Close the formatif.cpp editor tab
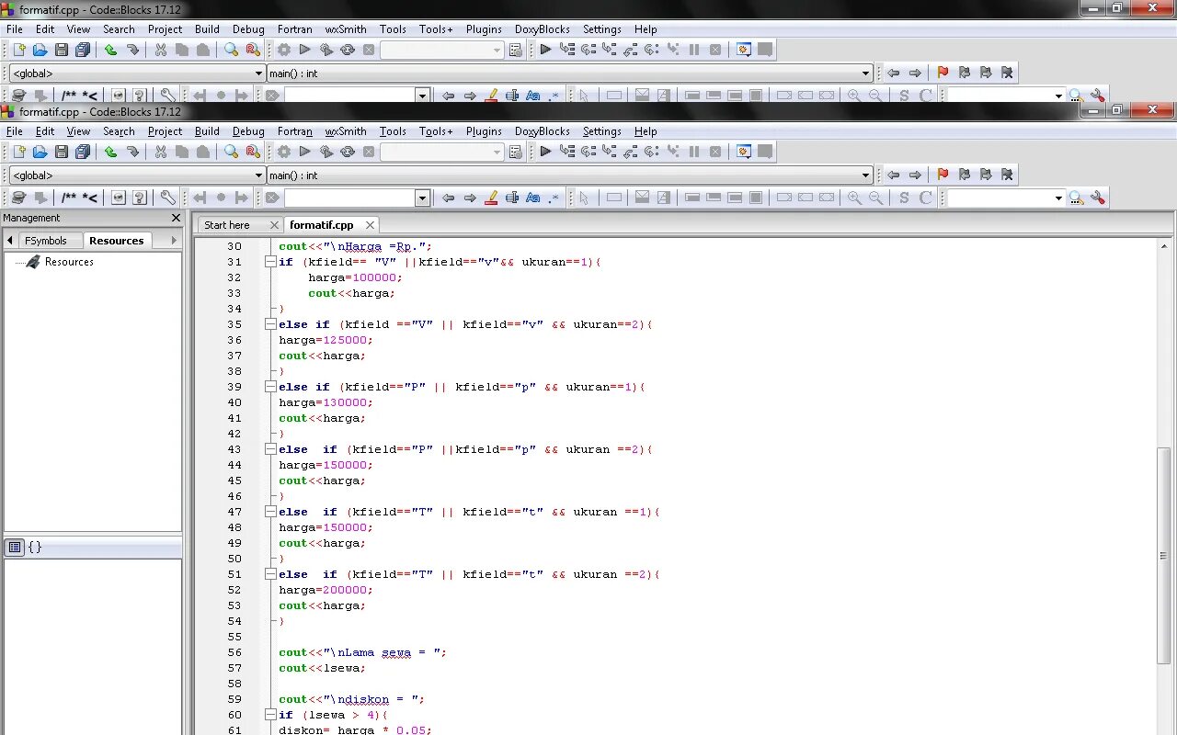The image size is (1177, 735). point(370,225)
